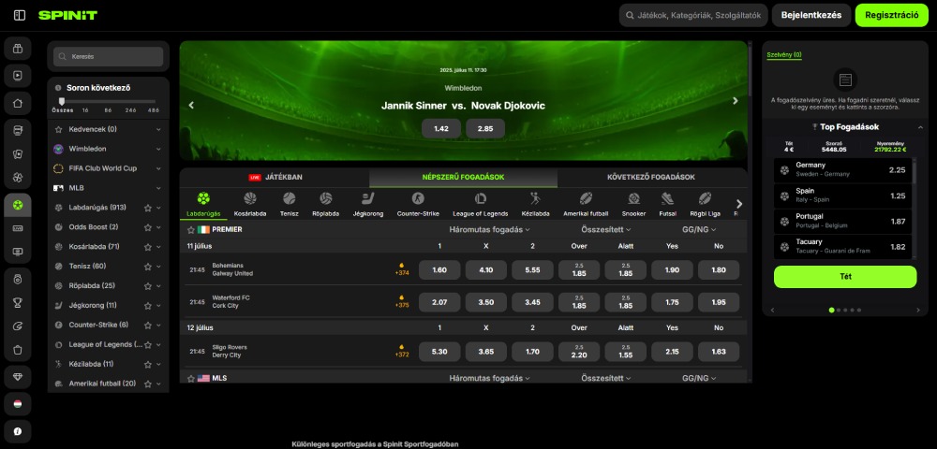Open the KÖVETKEZŐ FOGADÁSOK tab
Image resolution: width=937 pixels, height=449 pixels.
click(651, 177)
